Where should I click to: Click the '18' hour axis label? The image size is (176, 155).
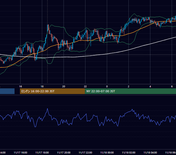(42, 87)
